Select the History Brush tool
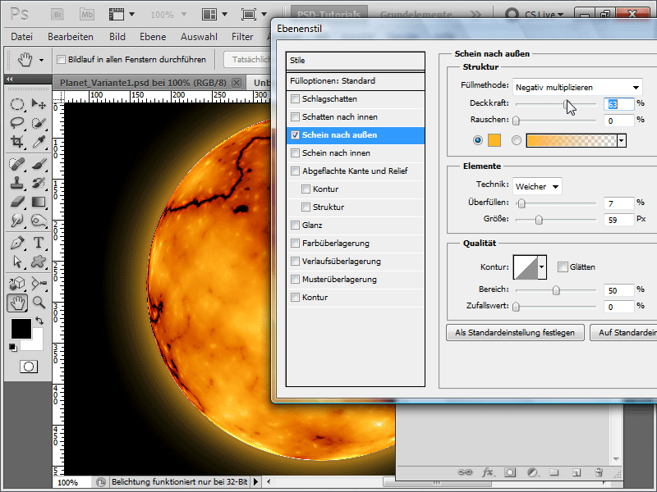The image size is (657, 492). pos(39,183)
